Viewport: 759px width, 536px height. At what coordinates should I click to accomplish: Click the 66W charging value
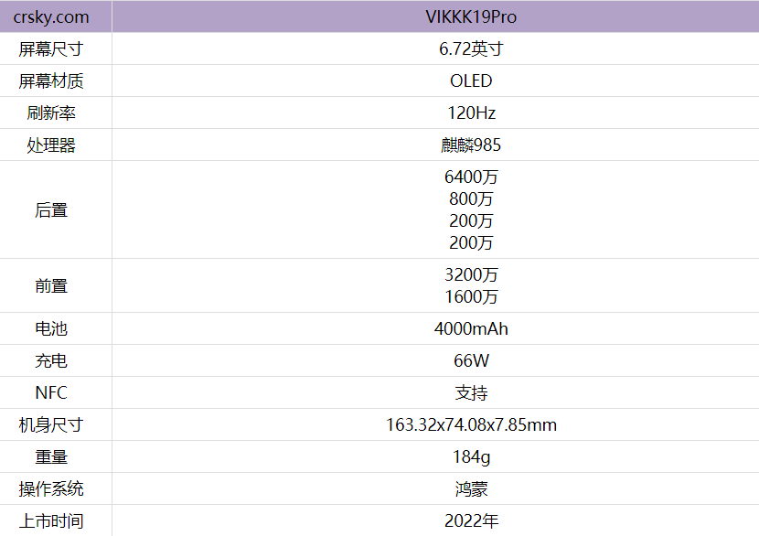[x=471, y=361]
